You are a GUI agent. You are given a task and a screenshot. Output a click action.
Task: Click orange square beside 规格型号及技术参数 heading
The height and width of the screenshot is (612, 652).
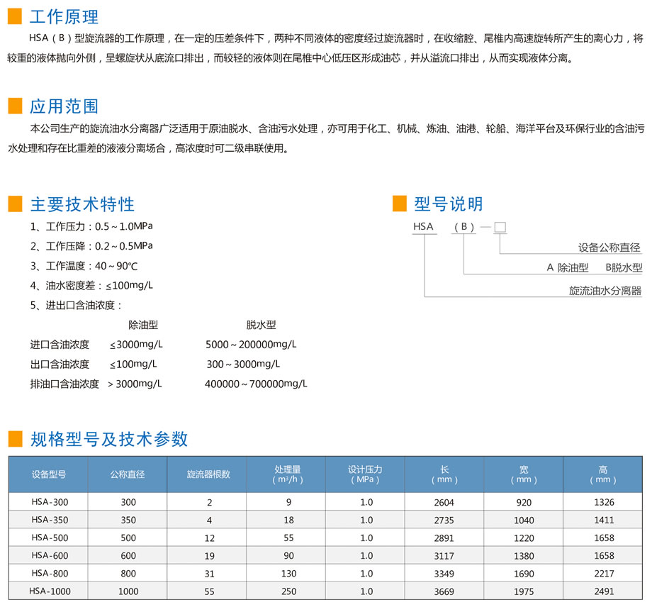point(15,439)
